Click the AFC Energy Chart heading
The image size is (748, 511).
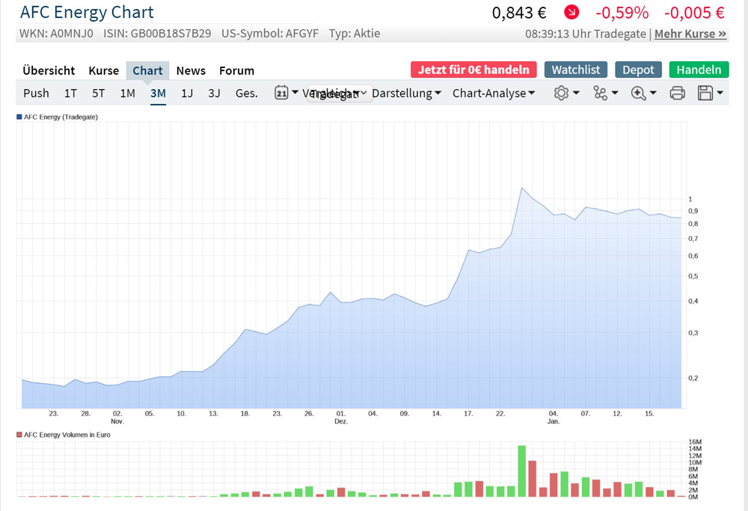pyautogui.click(x=87, y=12)
